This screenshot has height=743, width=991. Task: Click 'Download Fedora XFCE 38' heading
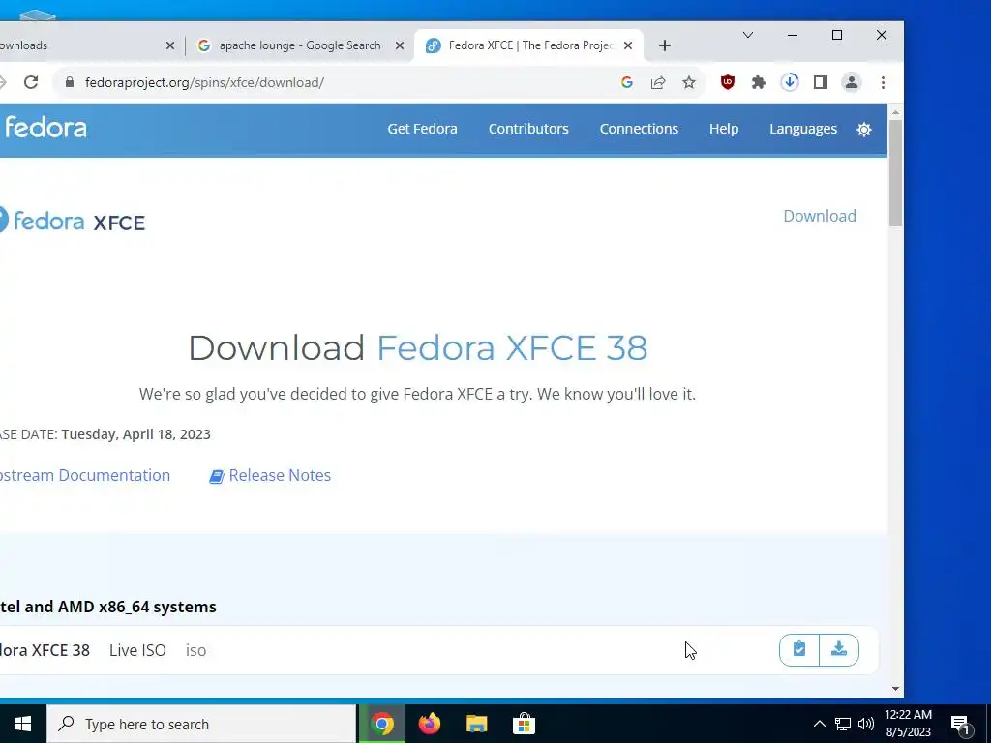(418, 347)
